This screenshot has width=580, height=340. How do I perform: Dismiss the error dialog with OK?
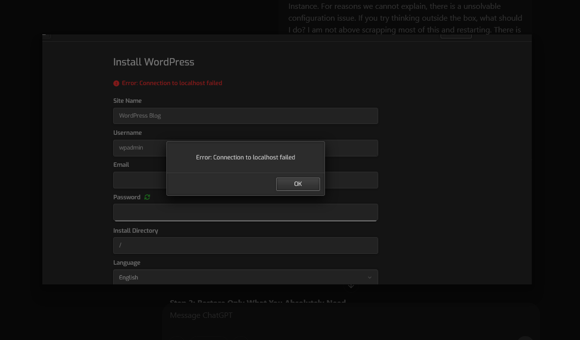click(298, 184)
